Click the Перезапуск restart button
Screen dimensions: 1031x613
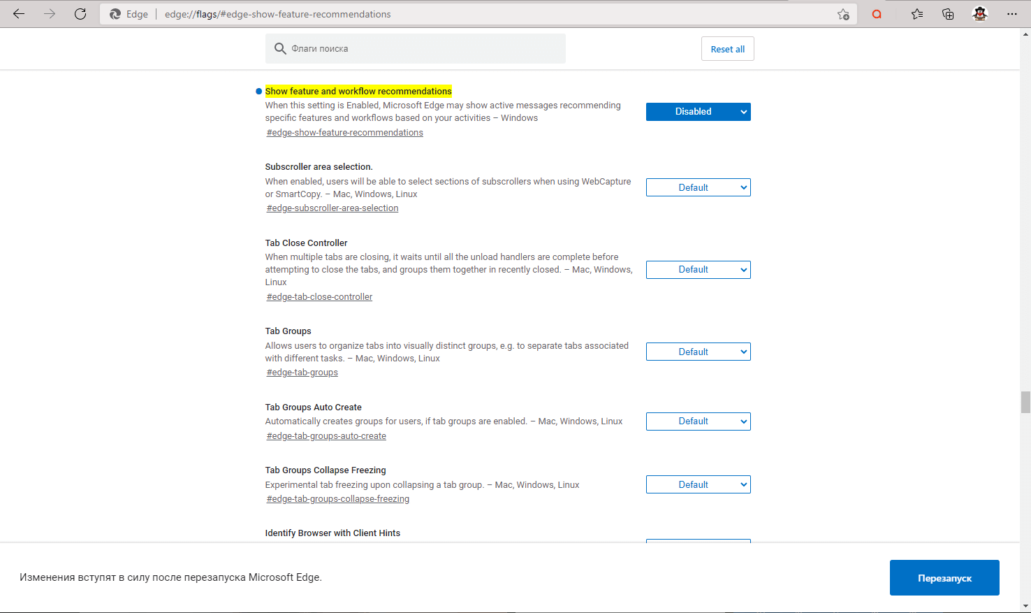click(x=944, y=578)
